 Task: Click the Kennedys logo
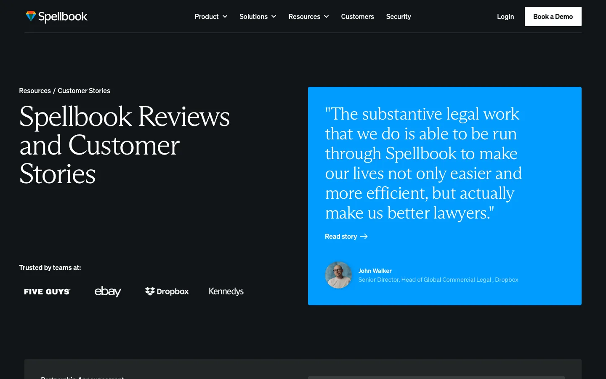pos(226,291)
